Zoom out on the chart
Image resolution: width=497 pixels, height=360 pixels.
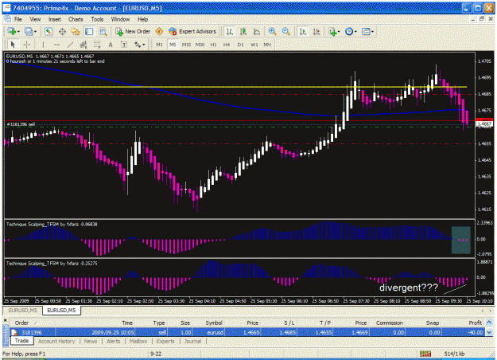286,31
